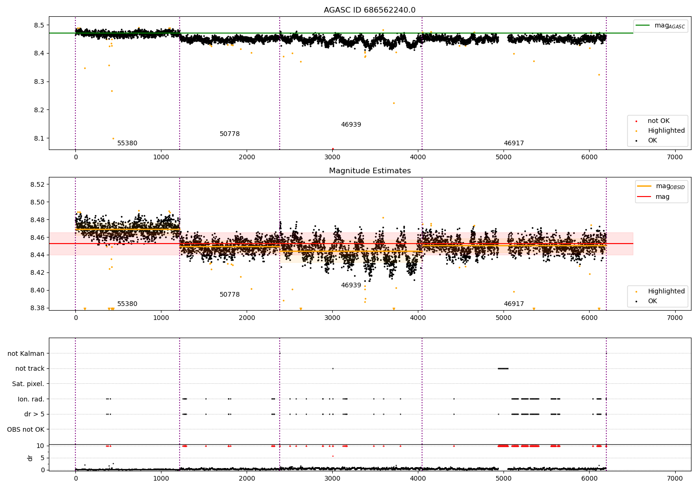Image resolution: width=698 pixels, height=489 pixels.
Task: Select the 8.50 y-axis tick label
Action: [37, 203]
